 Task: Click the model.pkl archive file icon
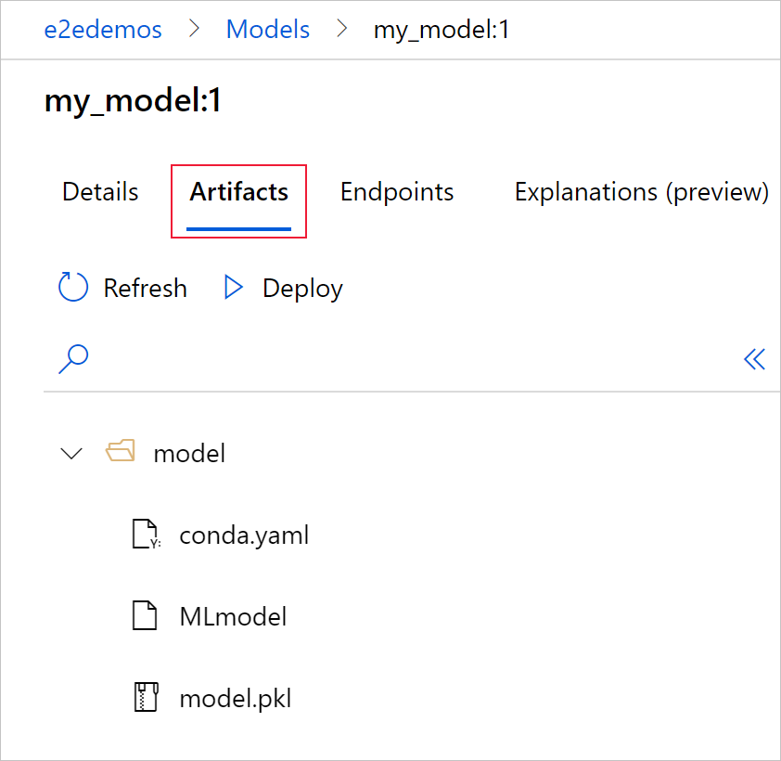pos(144,698)
